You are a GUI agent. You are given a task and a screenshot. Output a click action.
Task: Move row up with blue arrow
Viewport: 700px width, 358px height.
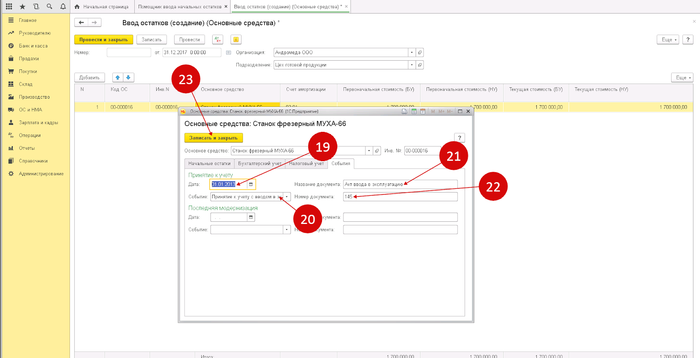click(x=118, y=77)
